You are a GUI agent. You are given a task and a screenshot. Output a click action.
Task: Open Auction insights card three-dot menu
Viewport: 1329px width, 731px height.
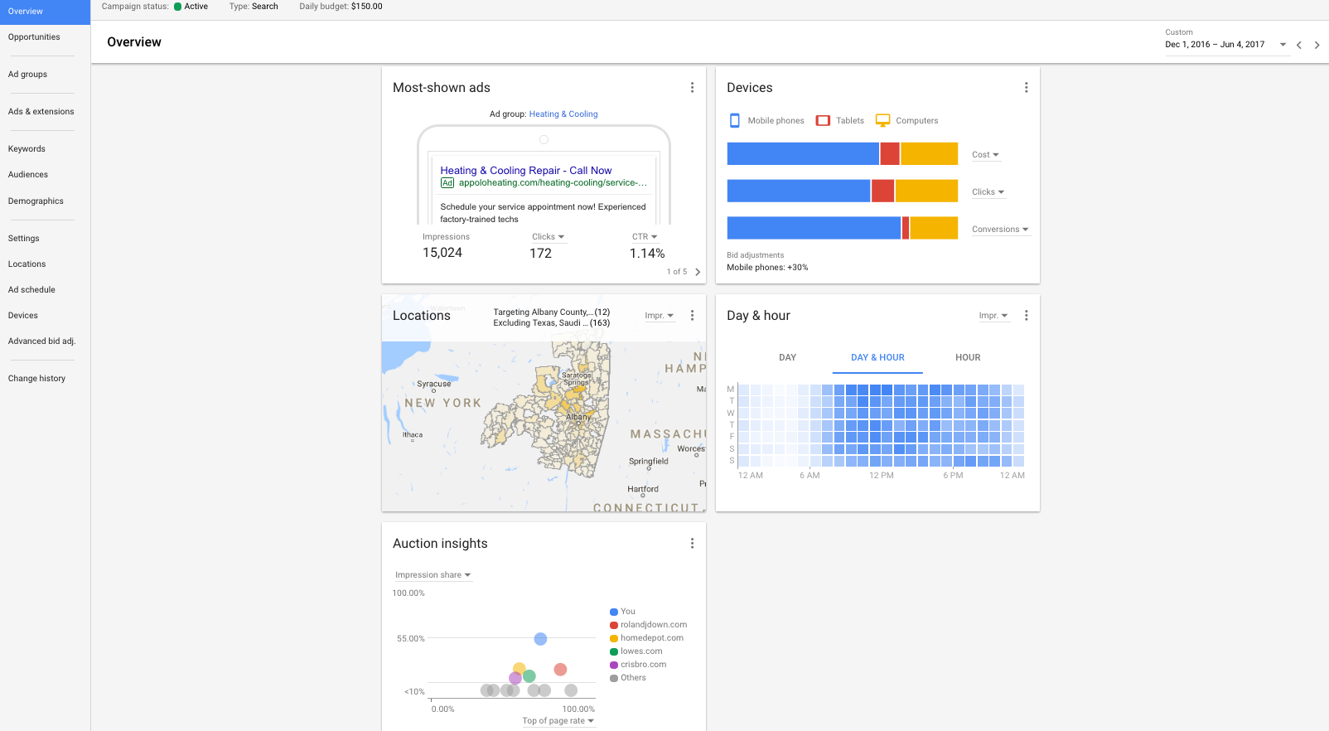tap(692, 544)
